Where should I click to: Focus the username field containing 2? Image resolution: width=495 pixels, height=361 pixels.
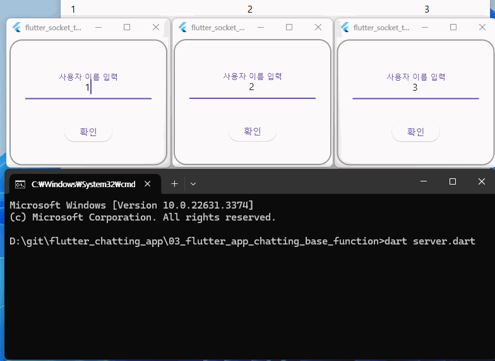253,87
